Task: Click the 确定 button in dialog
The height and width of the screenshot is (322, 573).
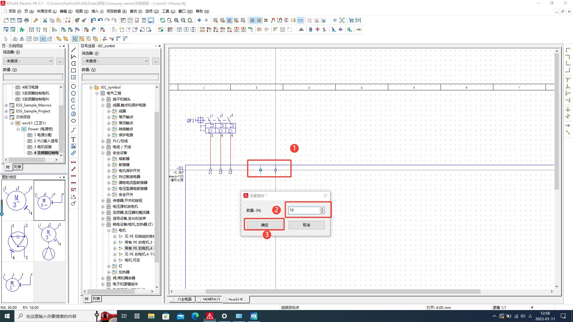Action: pos(264,225)
